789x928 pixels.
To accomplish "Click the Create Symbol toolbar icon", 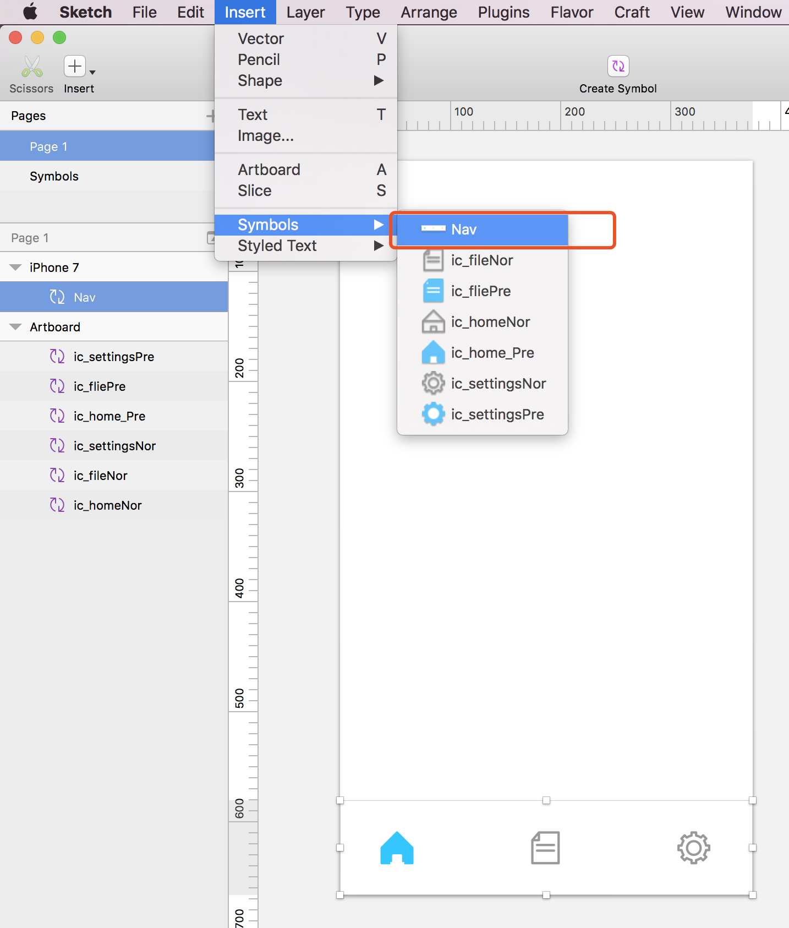I will 618,66.
